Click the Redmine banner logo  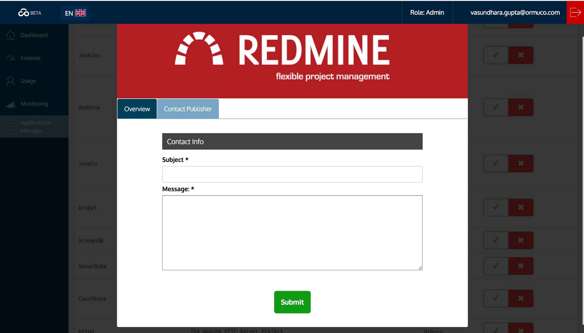(282, 56)
